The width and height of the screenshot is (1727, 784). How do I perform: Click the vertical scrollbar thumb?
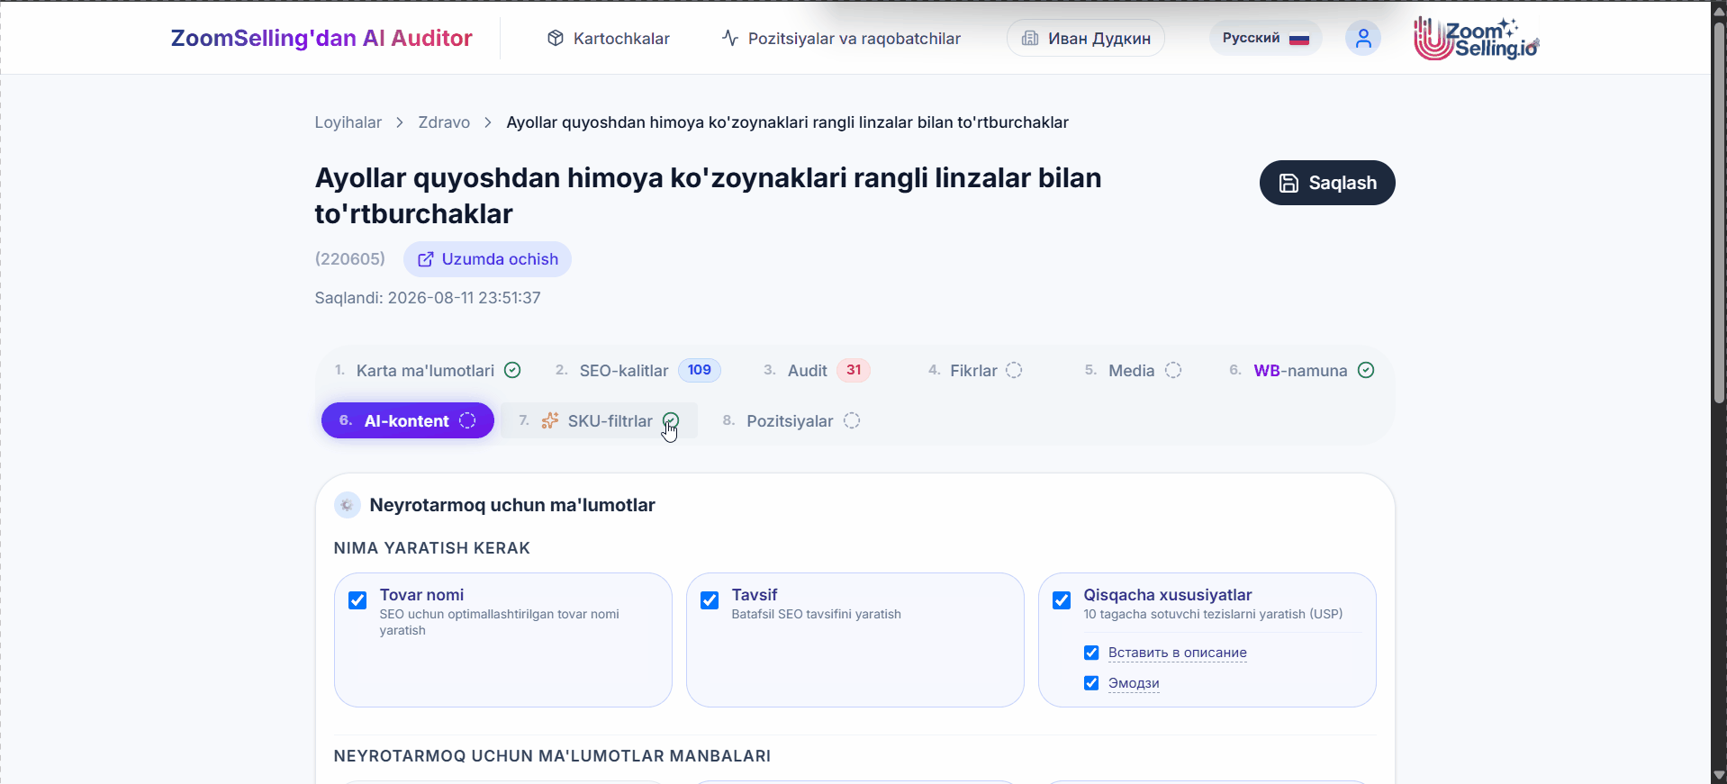(x=1719, y=212)
